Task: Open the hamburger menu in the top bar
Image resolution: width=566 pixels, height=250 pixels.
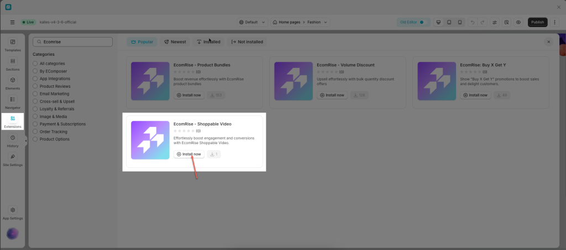Action: (13, 22)
